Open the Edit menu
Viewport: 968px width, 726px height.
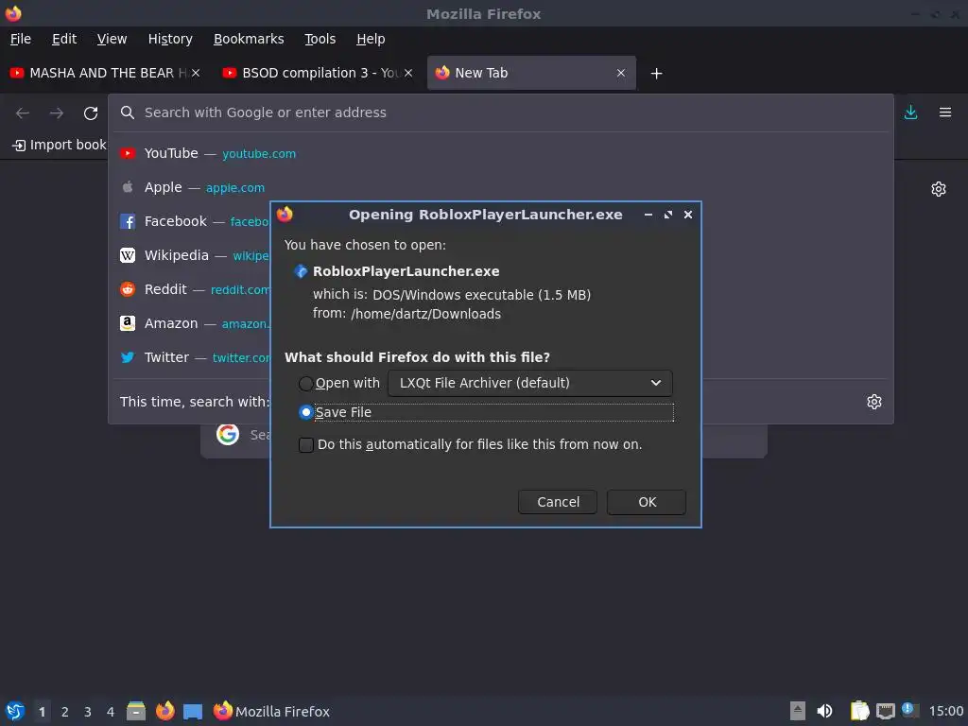coord(64,39)
